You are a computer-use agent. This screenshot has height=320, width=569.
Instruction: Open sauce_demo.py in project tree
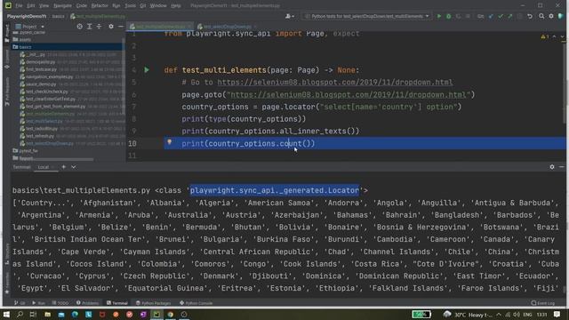tap(41, 84)
